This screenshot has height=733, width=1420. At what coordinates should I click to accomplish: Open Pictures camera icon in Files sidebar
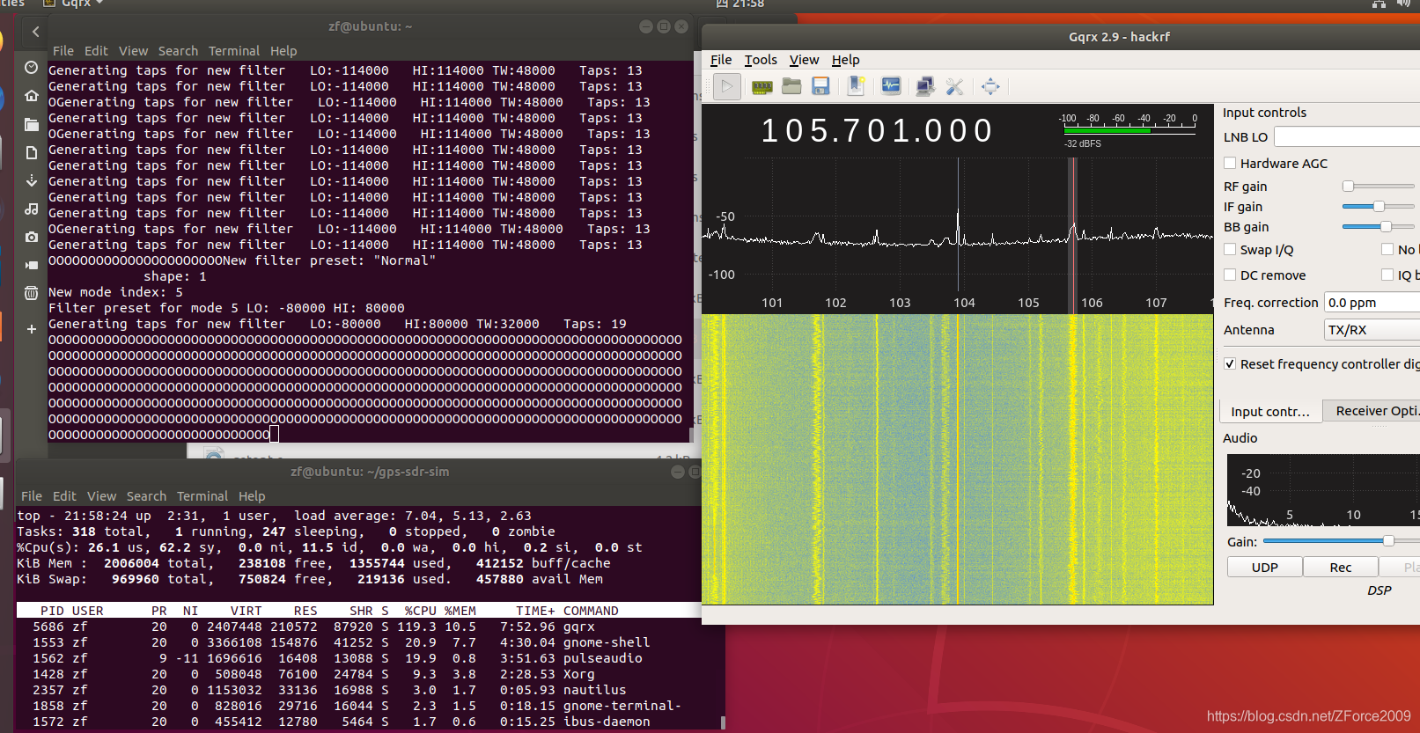click(31, 237)
